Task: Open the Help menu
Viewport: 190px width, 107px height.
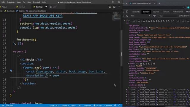Action: (x=44, y=2)
